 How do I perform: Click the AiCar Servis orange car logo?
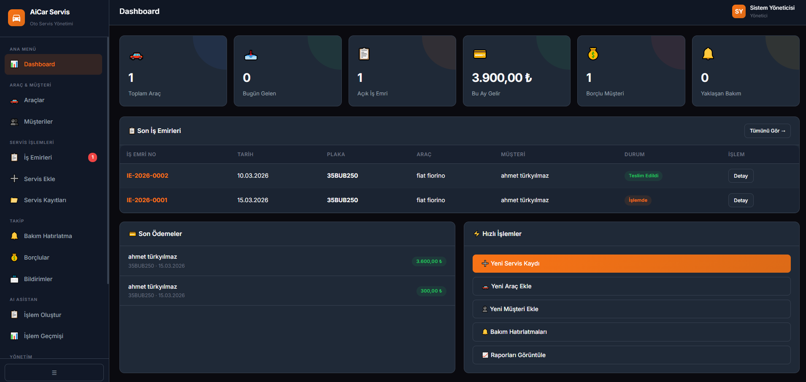pos(16,18)
